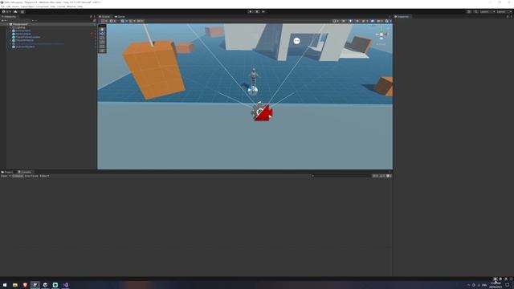
Task: Switch to the Project tab
Action: click(x=7, y=172)
